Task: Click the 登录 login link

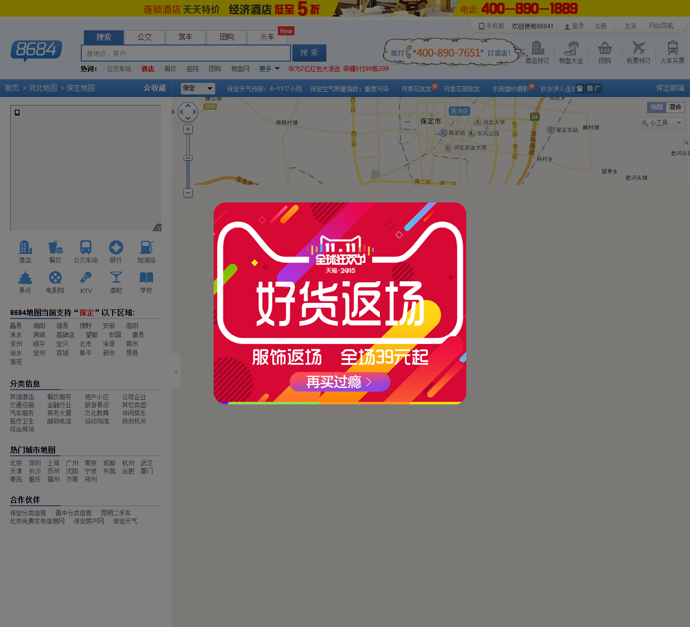Action: [574, 26]
